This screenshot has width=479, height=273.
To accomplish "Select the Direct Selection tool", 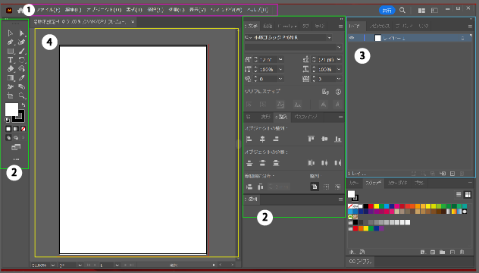I will pyautogui.click(x=21, y=33).
